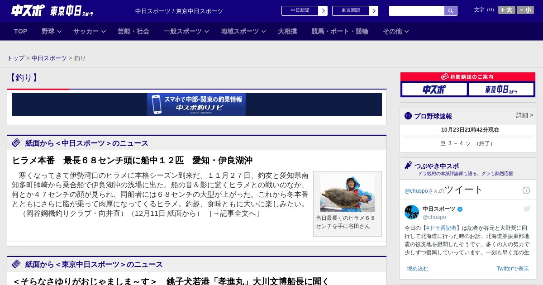Focus the header search input field
543x285 pixels.
pos(417,11)
